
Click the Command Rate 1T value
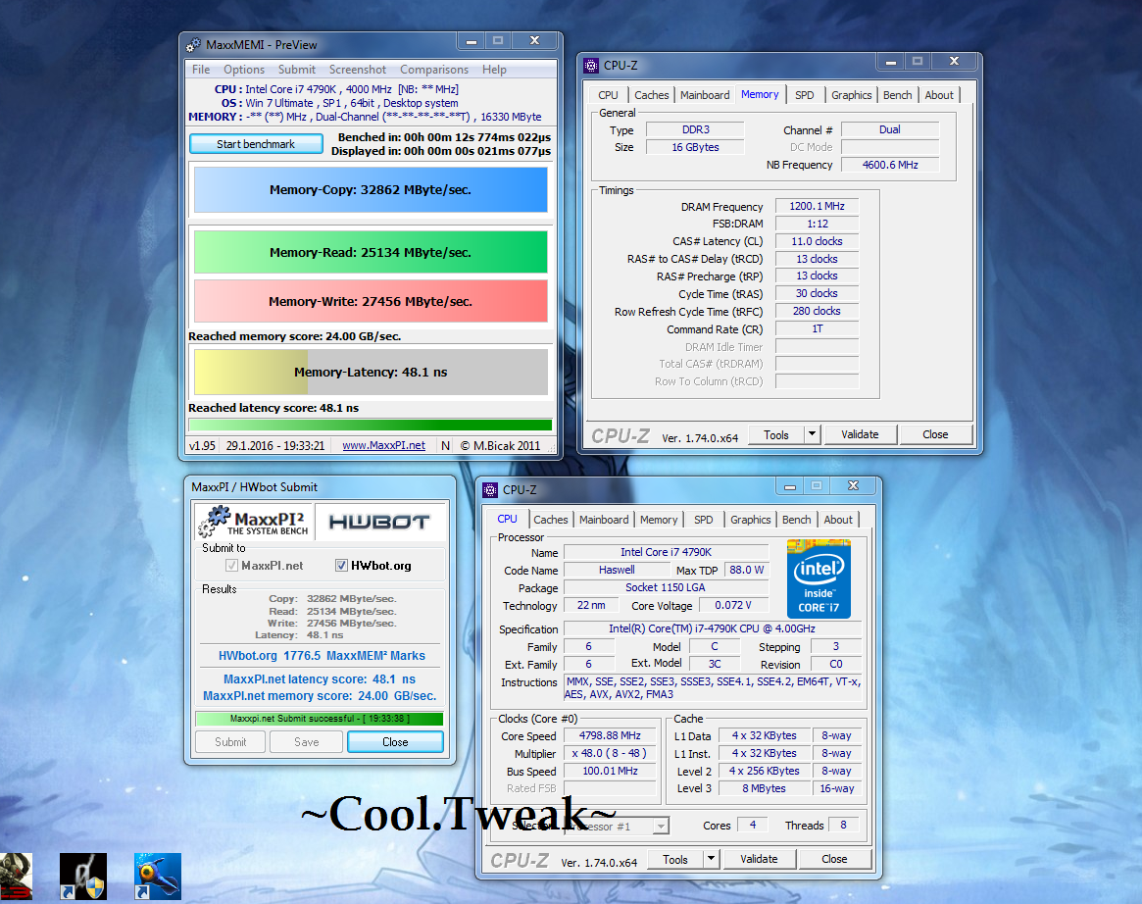[818, 328]
